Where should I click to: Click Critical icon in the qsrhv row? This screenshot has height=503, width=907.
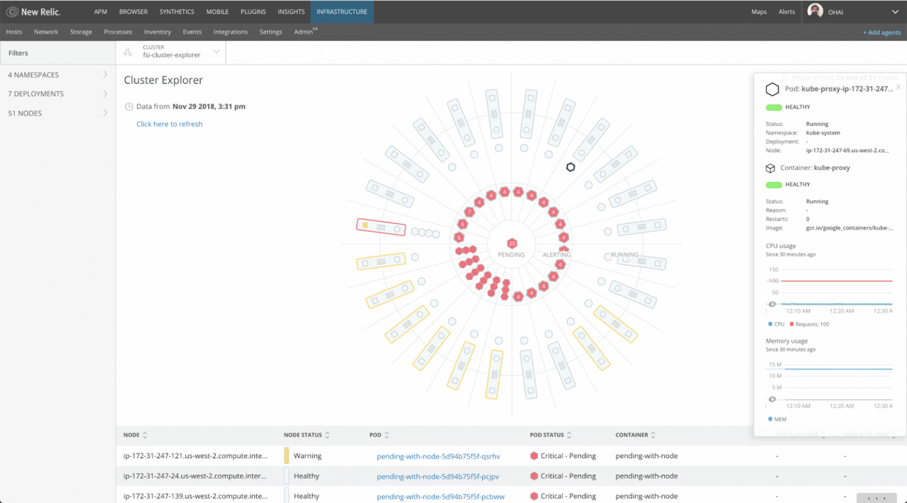[x=534, y=456]
